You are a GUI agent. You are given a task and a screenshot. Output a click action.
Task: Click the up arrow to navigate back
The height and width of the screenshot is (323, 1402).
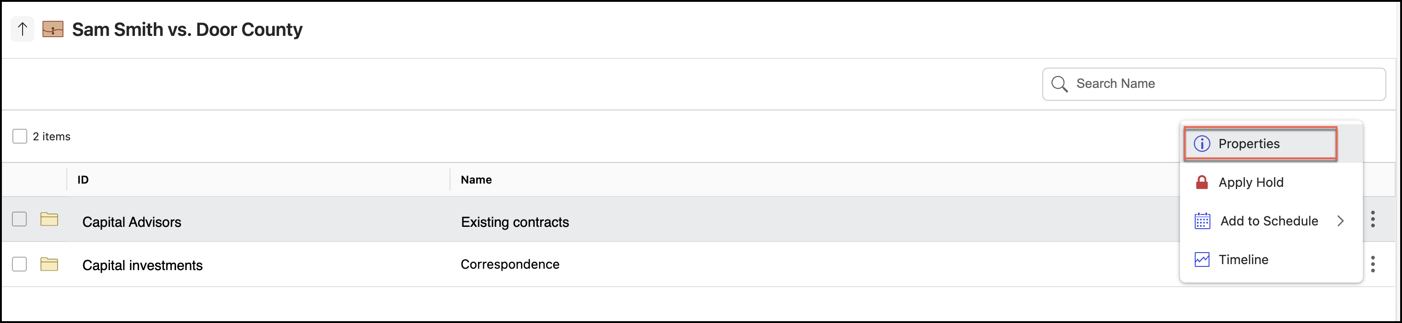[x=22, y=29]
